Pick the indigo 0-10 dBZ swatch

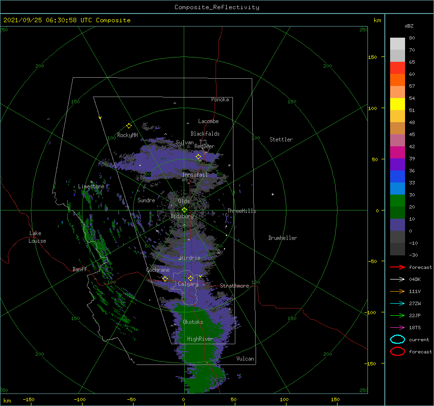tap(397, 224)
